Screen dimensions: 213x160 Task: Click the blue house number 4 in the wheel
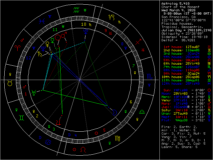pos(76,135)
